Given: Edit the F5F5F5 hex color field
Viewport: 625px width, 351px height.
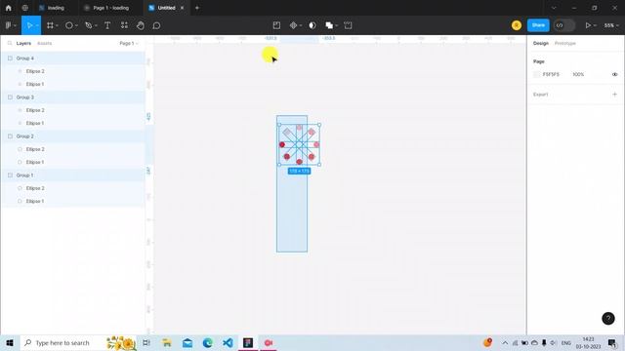Looking at the screenshot, I should [551, 74].
